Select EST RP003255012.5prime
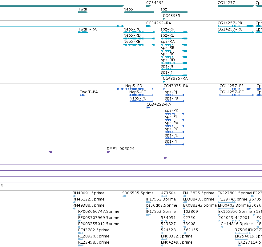The height and width of the screenshot is (247, 262). [x=99, y=224]
